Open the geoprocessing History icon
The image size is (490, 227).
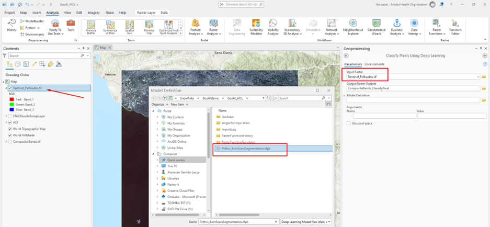tap(12, 26)
